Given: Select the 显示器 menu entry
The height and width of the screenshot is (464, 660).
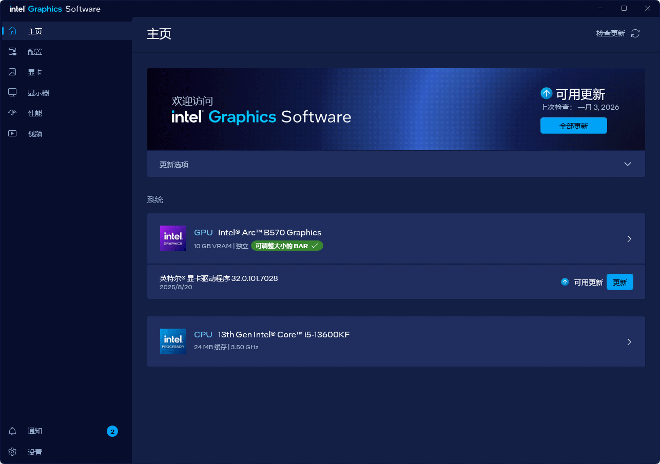Looking at the screenshot, I should (x=67, y=93).
